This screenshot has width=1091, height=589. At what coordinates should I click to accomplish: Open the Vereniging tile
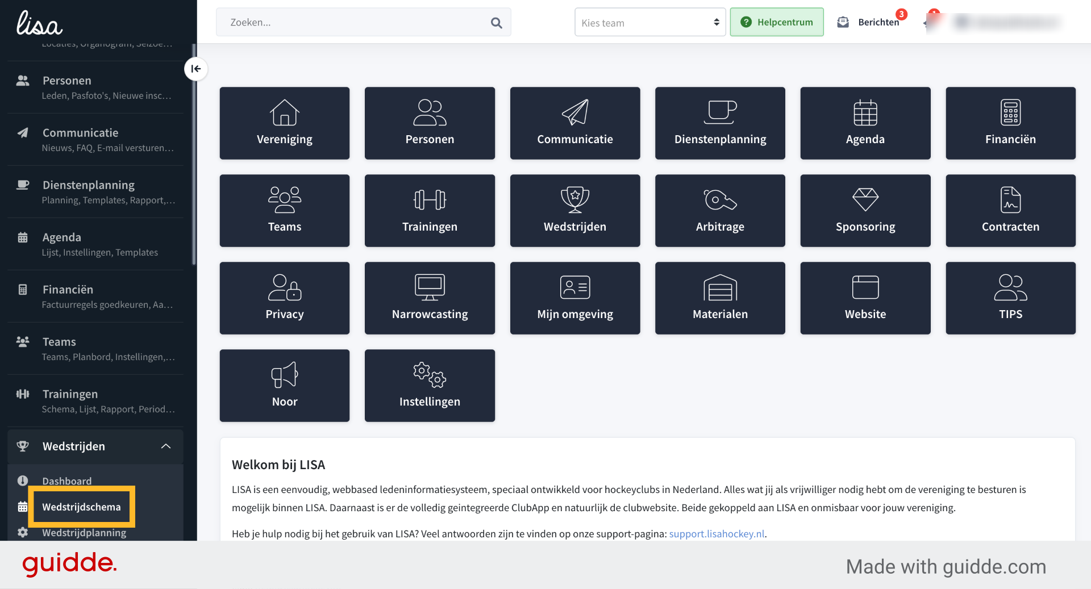click(x=284, y=123)
